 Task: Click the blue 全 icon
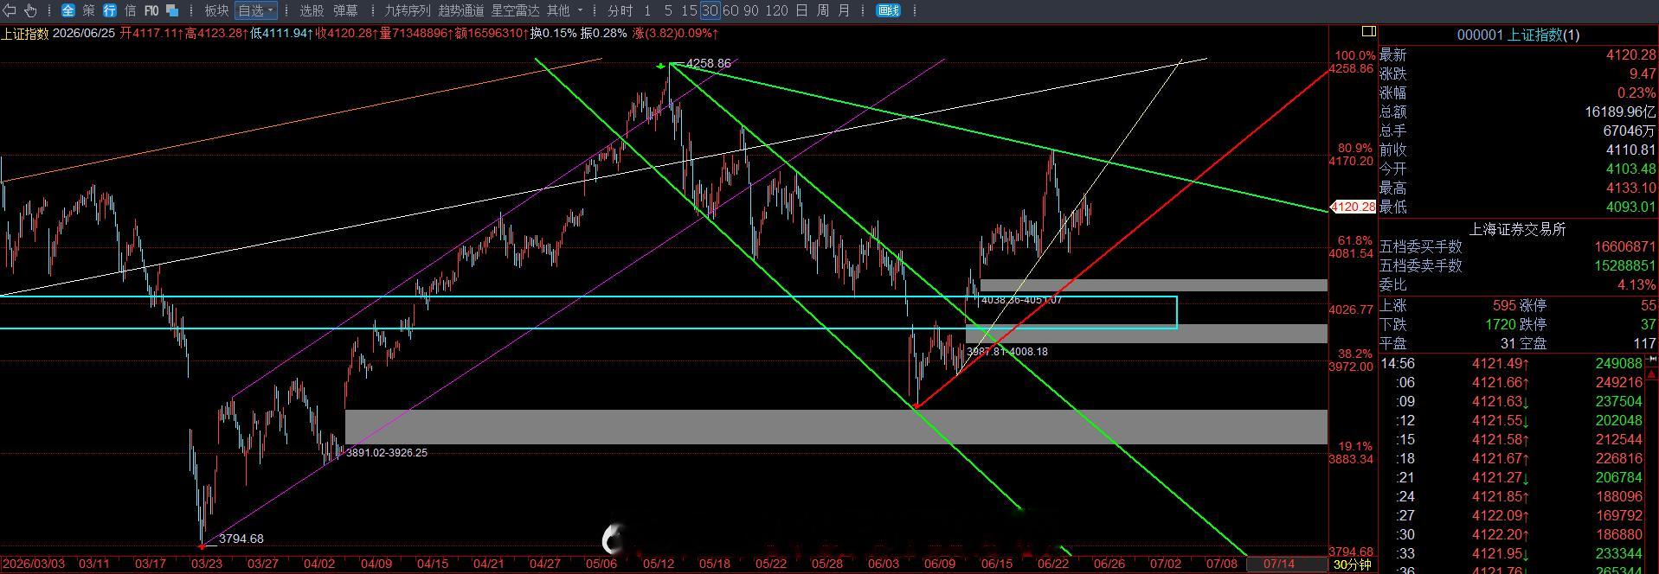[68, 10]
